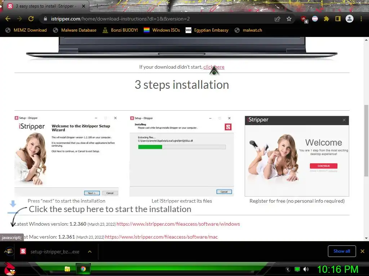Open the Mac software download URL
The width and height of the screenshot is (369, 276).
pos(161,237)
